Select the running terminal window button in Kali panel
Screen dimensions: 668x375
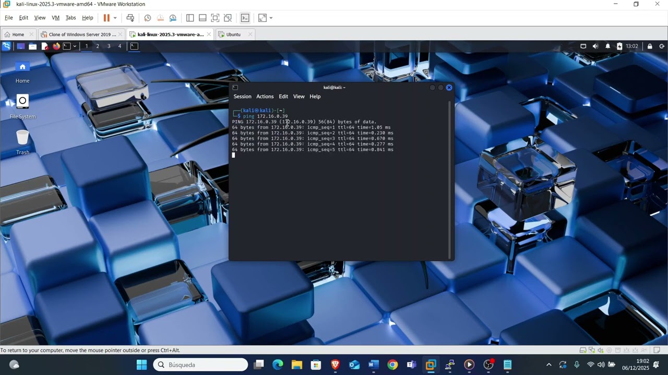(x=134, y=46)
